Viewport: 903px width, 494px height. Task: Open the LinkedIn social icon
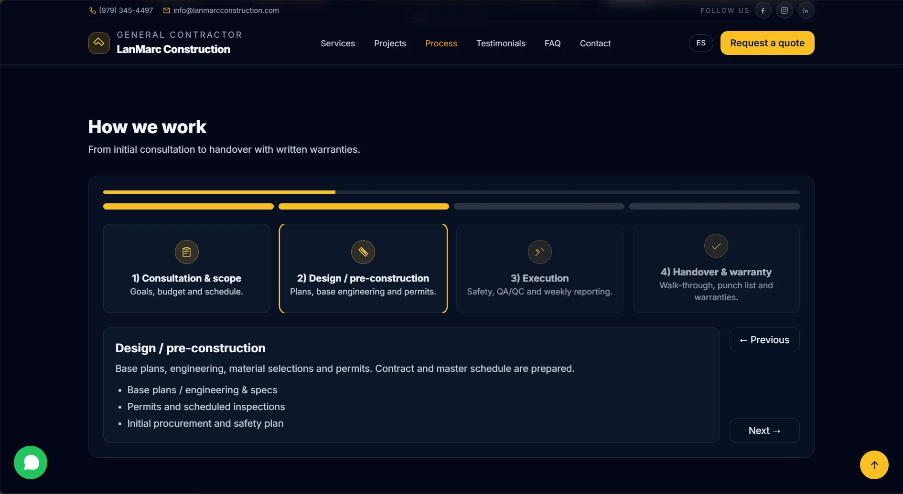[x=806, y=11]
